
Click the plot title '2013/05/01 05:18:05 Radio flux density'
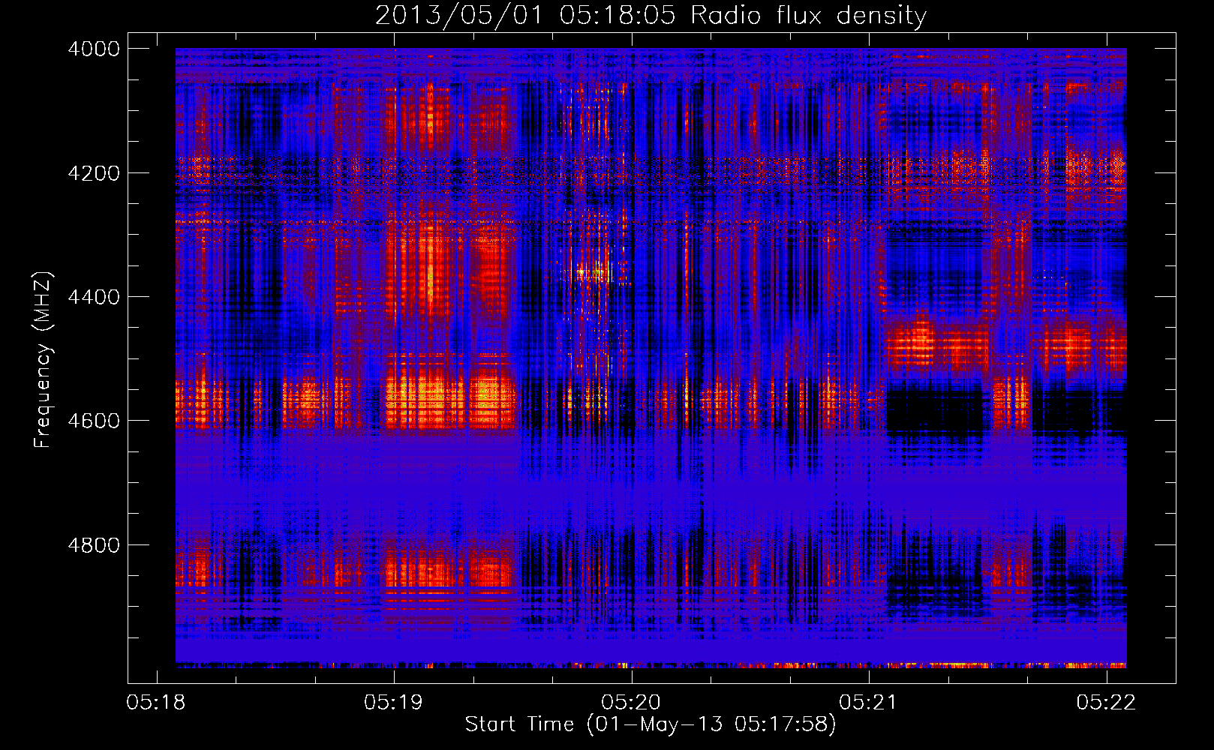[x=651, y=16]
